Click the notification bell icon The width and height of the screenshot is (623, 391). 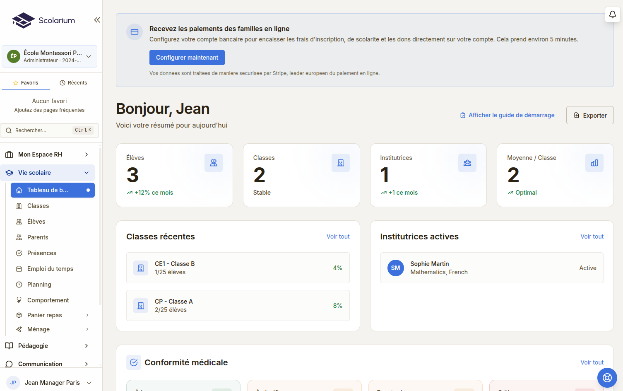coord(612,14)
